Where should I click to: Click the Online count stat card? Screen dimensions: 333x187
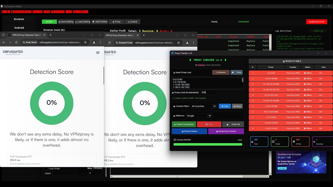tap(280, 142)
